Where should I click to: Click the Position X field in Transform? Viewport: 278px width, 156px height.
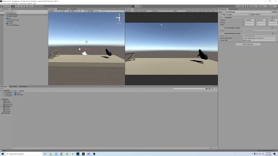[x=249, y=20]
